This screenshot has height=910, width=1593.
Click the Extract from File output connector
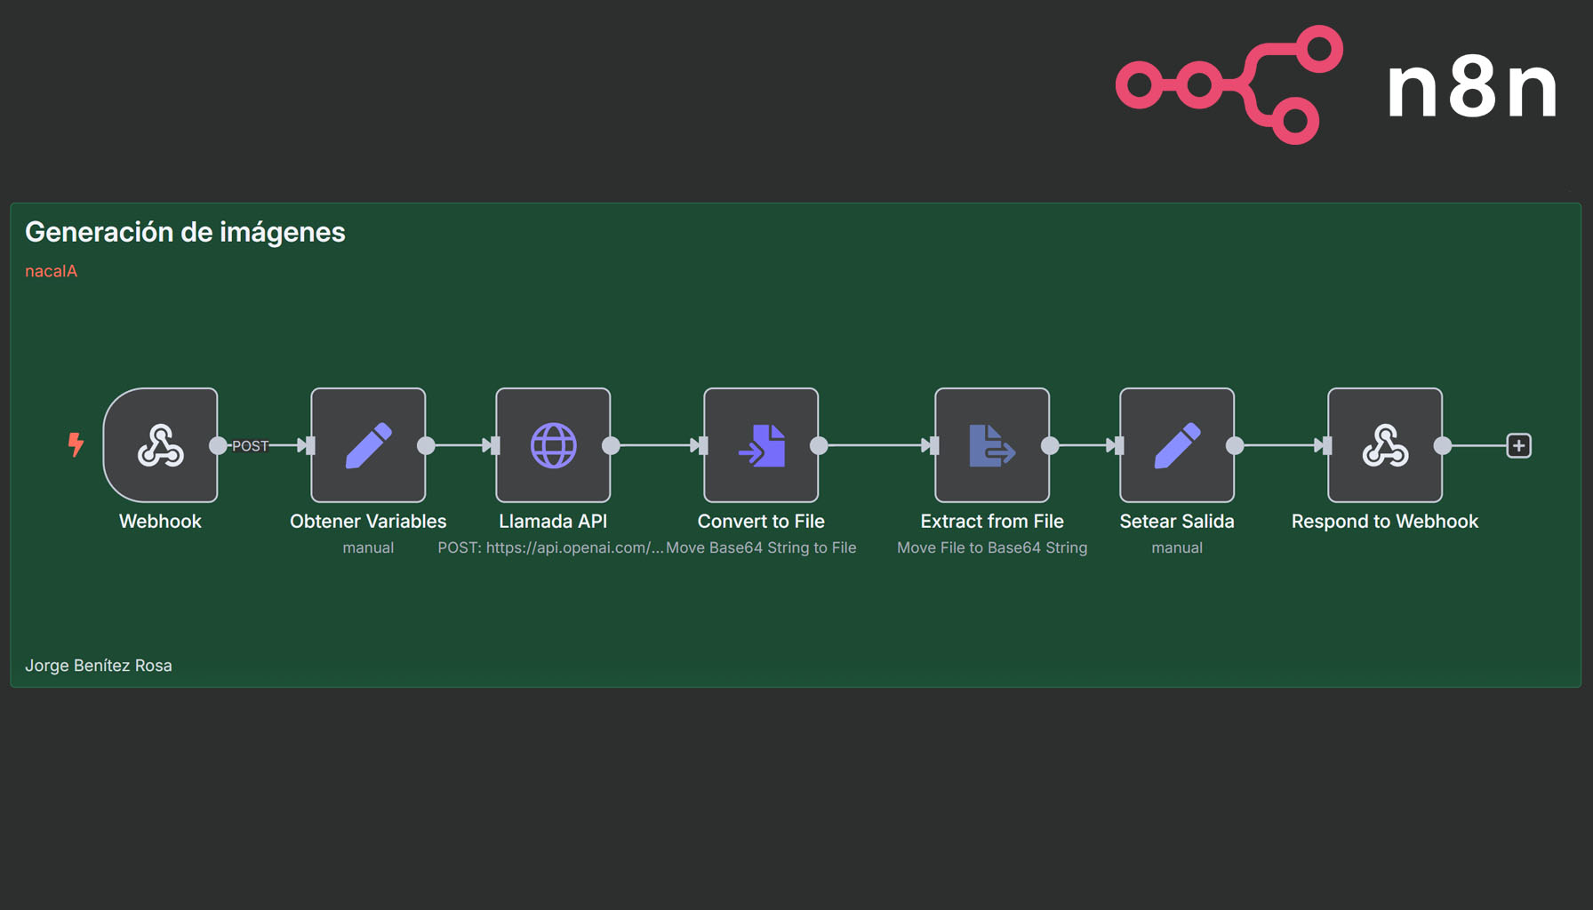coord(1050,445)
